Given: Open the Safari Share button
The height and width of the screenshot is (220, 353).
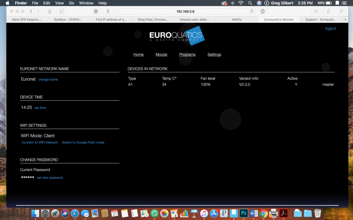Looking at the screenshot, I should 328,11.
